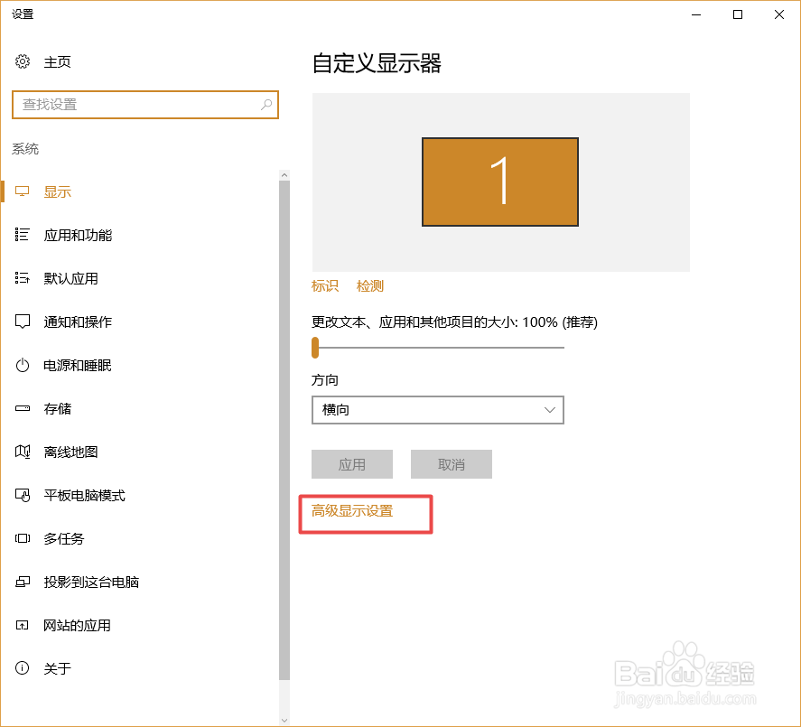Click the 应用和功能 list icon

click(x=22, y=235)
